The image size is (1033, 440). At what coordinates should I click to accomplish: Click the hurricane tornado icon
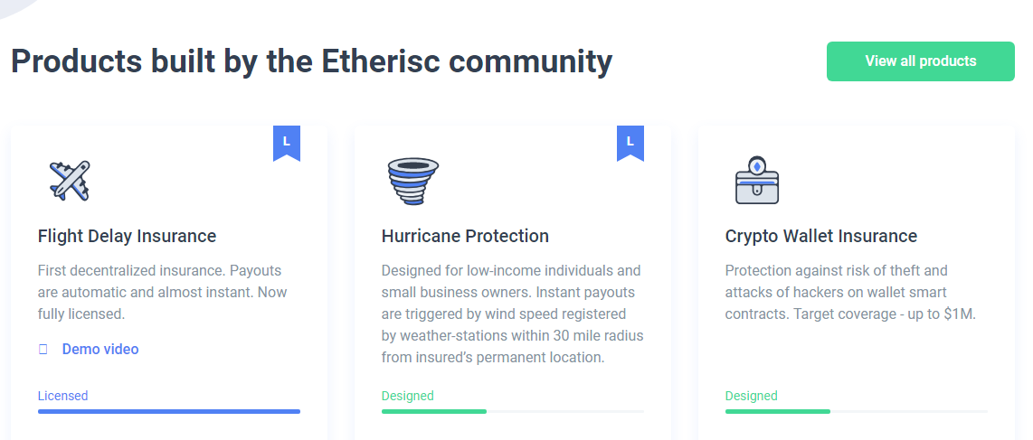[412, 181]
